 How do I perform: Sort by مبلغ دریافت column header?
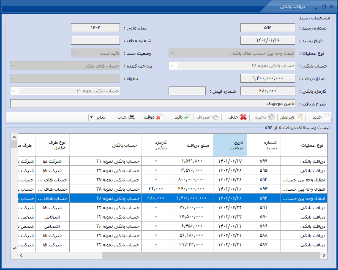[192, 145]
